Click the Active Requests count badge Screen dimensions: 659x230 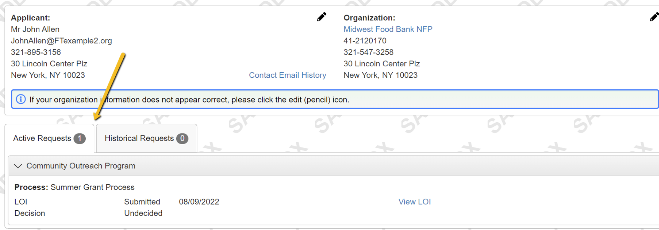79,139
